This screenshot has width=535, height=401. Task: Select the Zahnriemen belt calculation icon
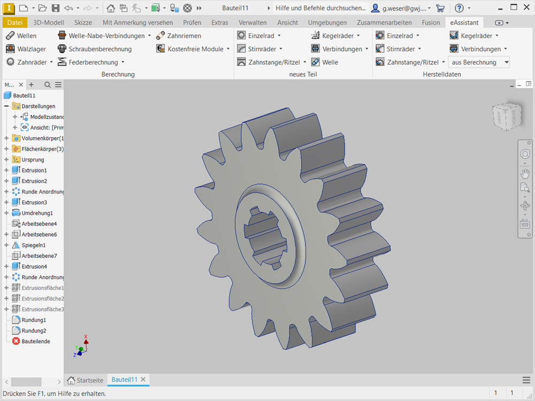[x=160, y=36]
